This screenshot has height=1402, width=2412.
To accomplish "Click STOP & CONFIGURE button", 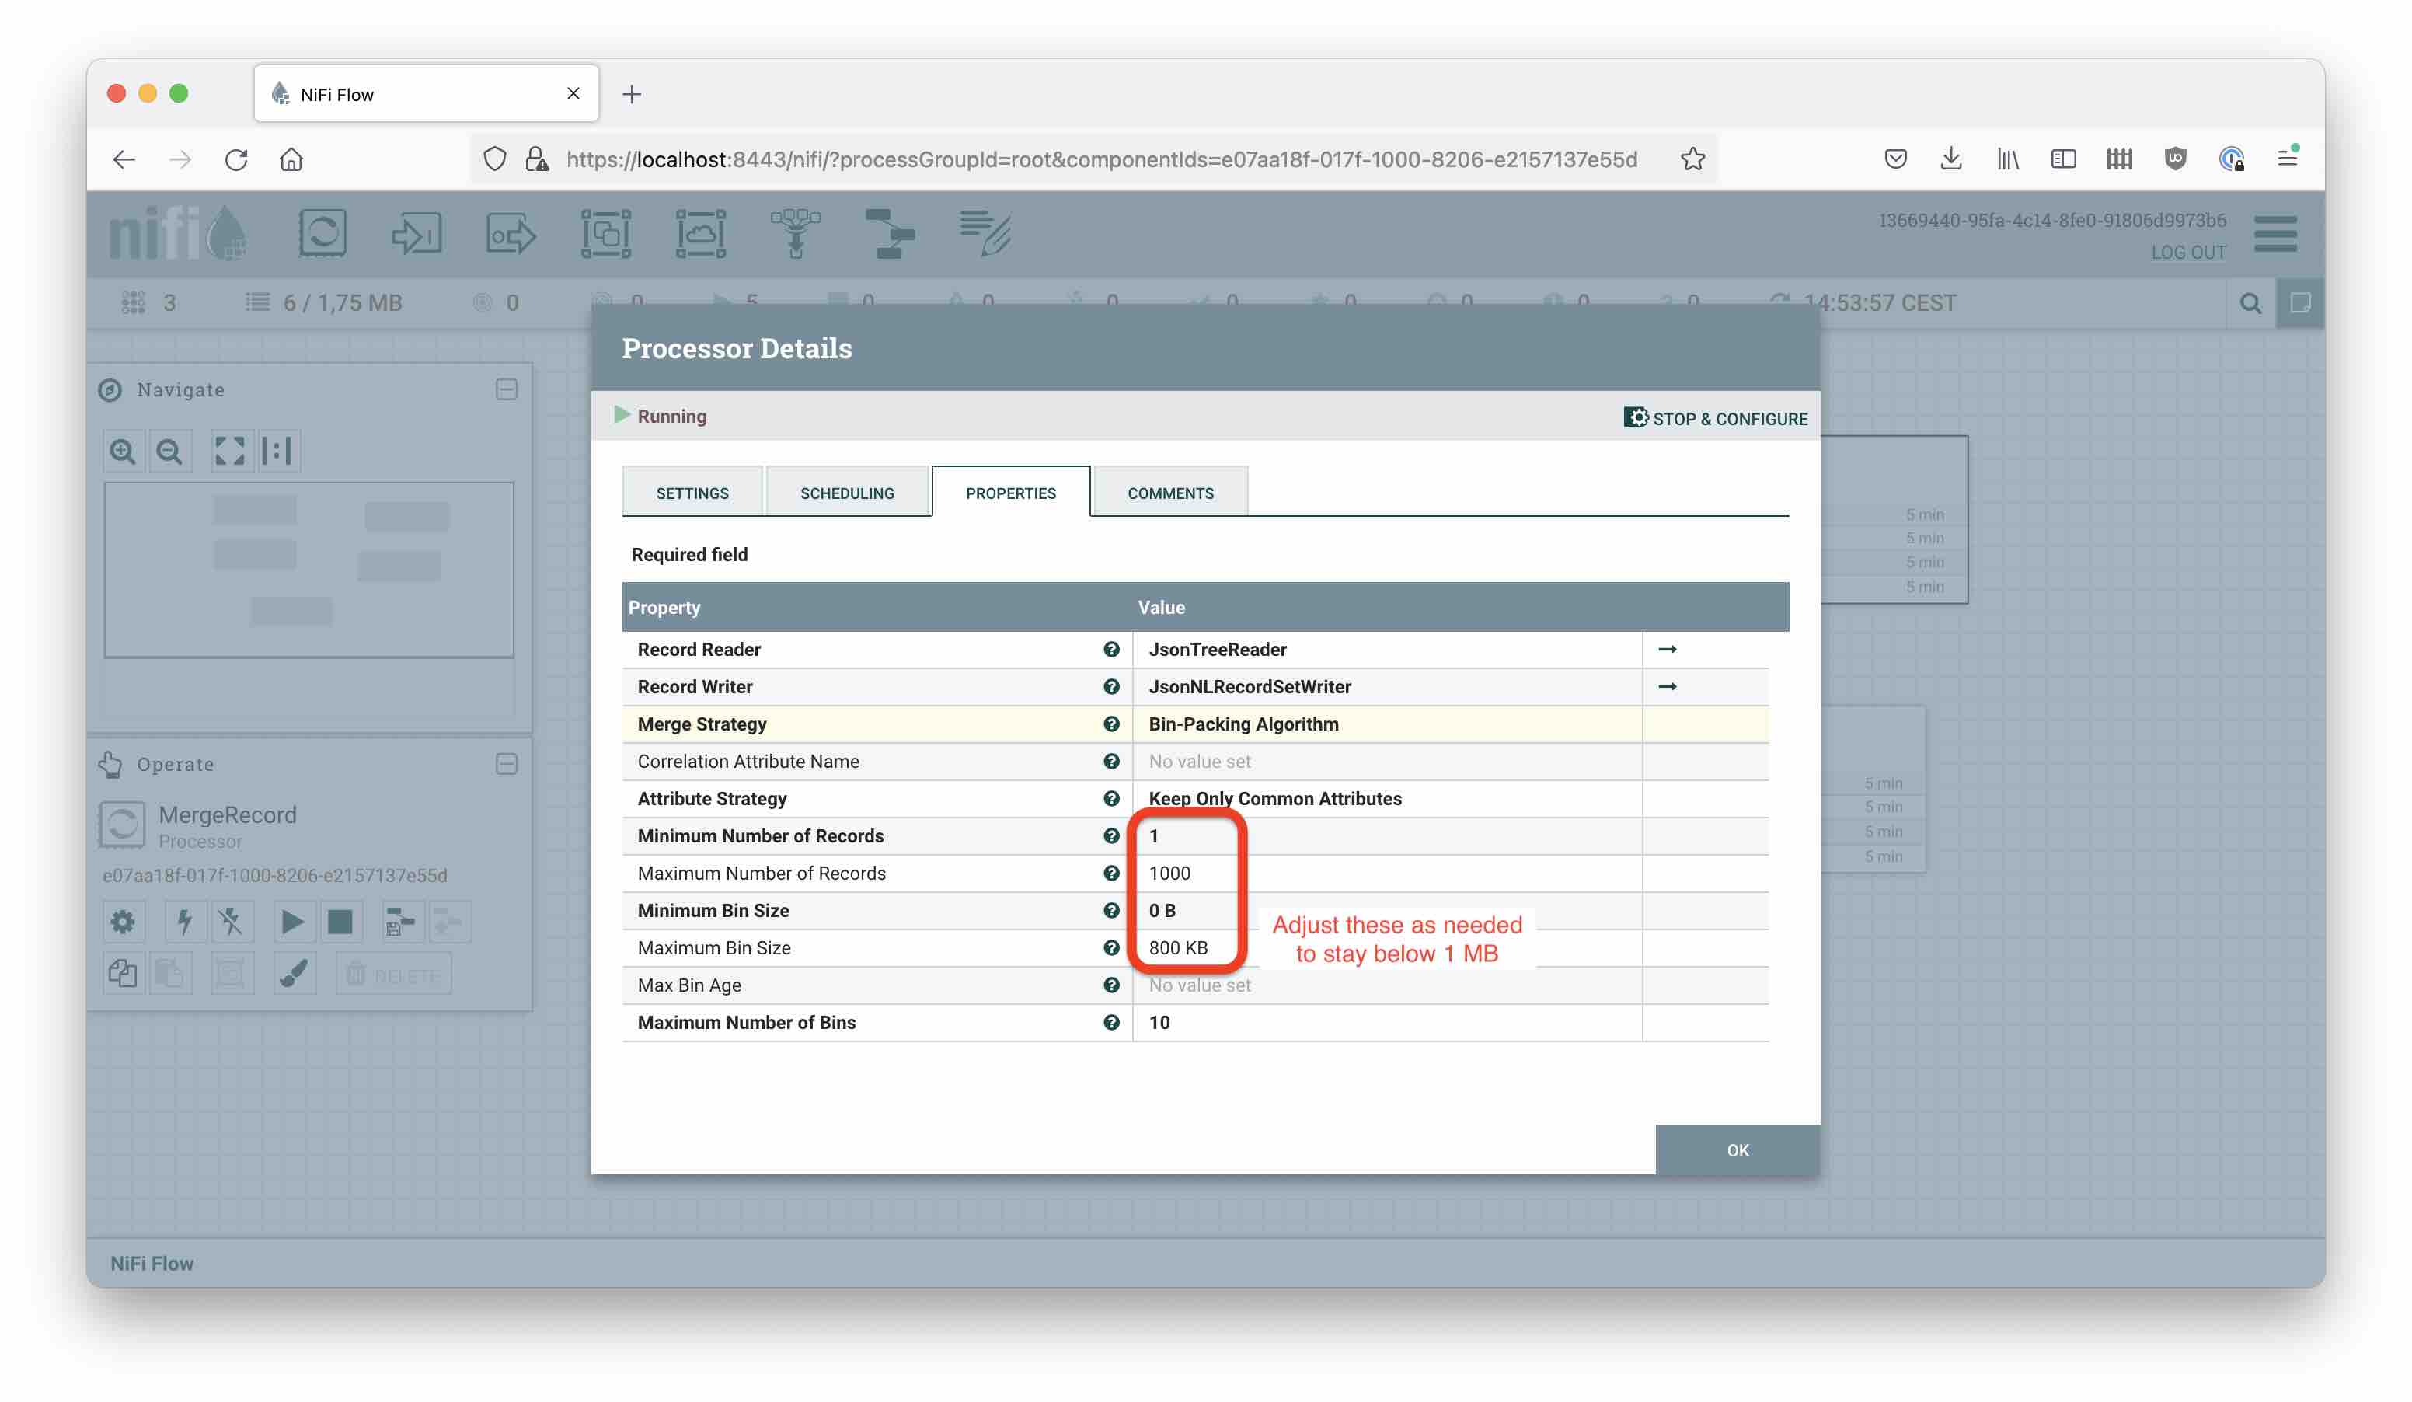I will (x=1717, y=417).
